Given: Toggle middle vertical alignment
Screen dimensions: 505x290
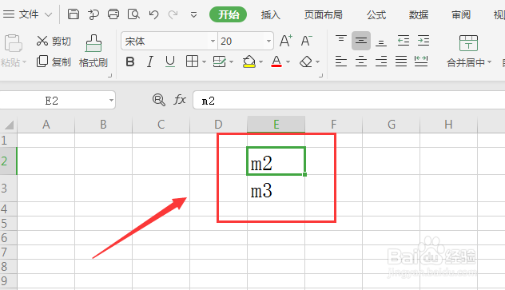Looking at the screenshot, I should (x=361, y=41).
